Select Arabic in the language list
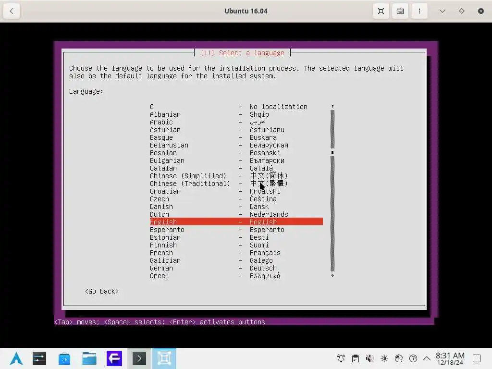 click(236, 122)
